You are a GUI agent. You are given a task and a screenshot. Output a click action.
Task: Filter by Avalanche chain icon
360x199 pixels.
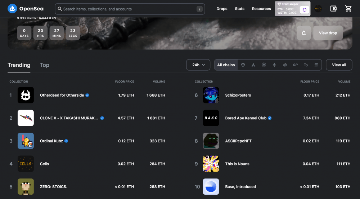(253, 65)
